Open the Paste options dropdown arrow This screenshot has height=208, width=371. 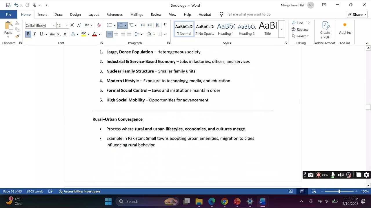[x=8, y=37]
